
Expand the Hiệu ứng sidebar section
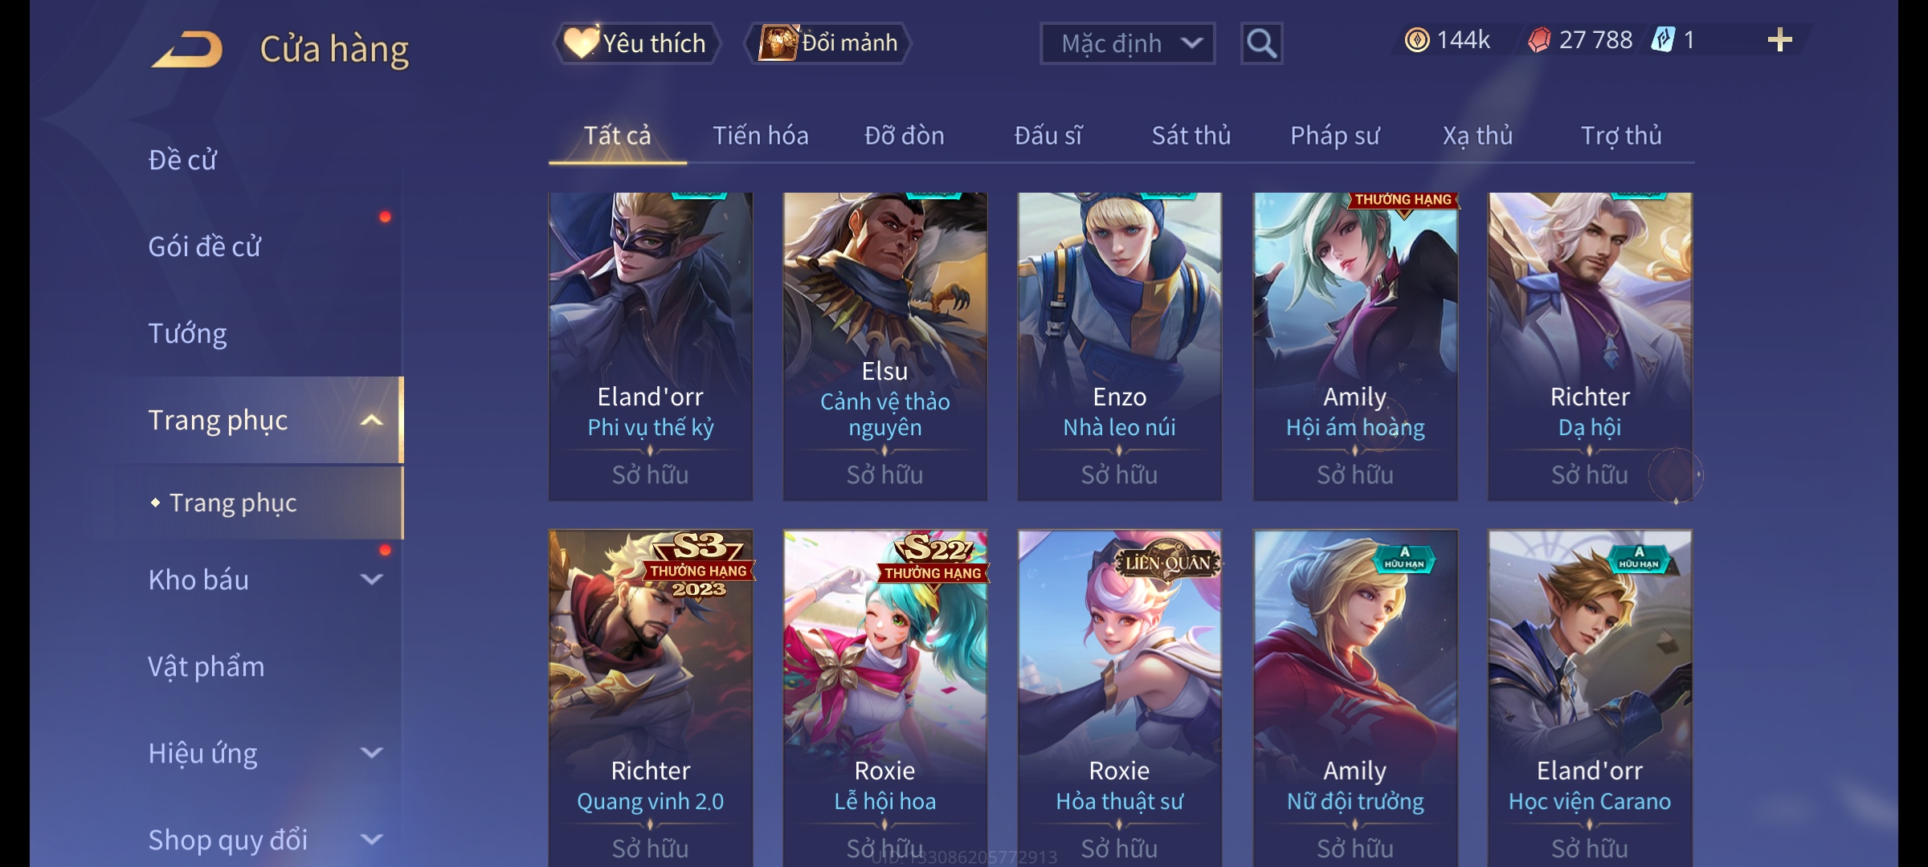[x=371, y=753]
